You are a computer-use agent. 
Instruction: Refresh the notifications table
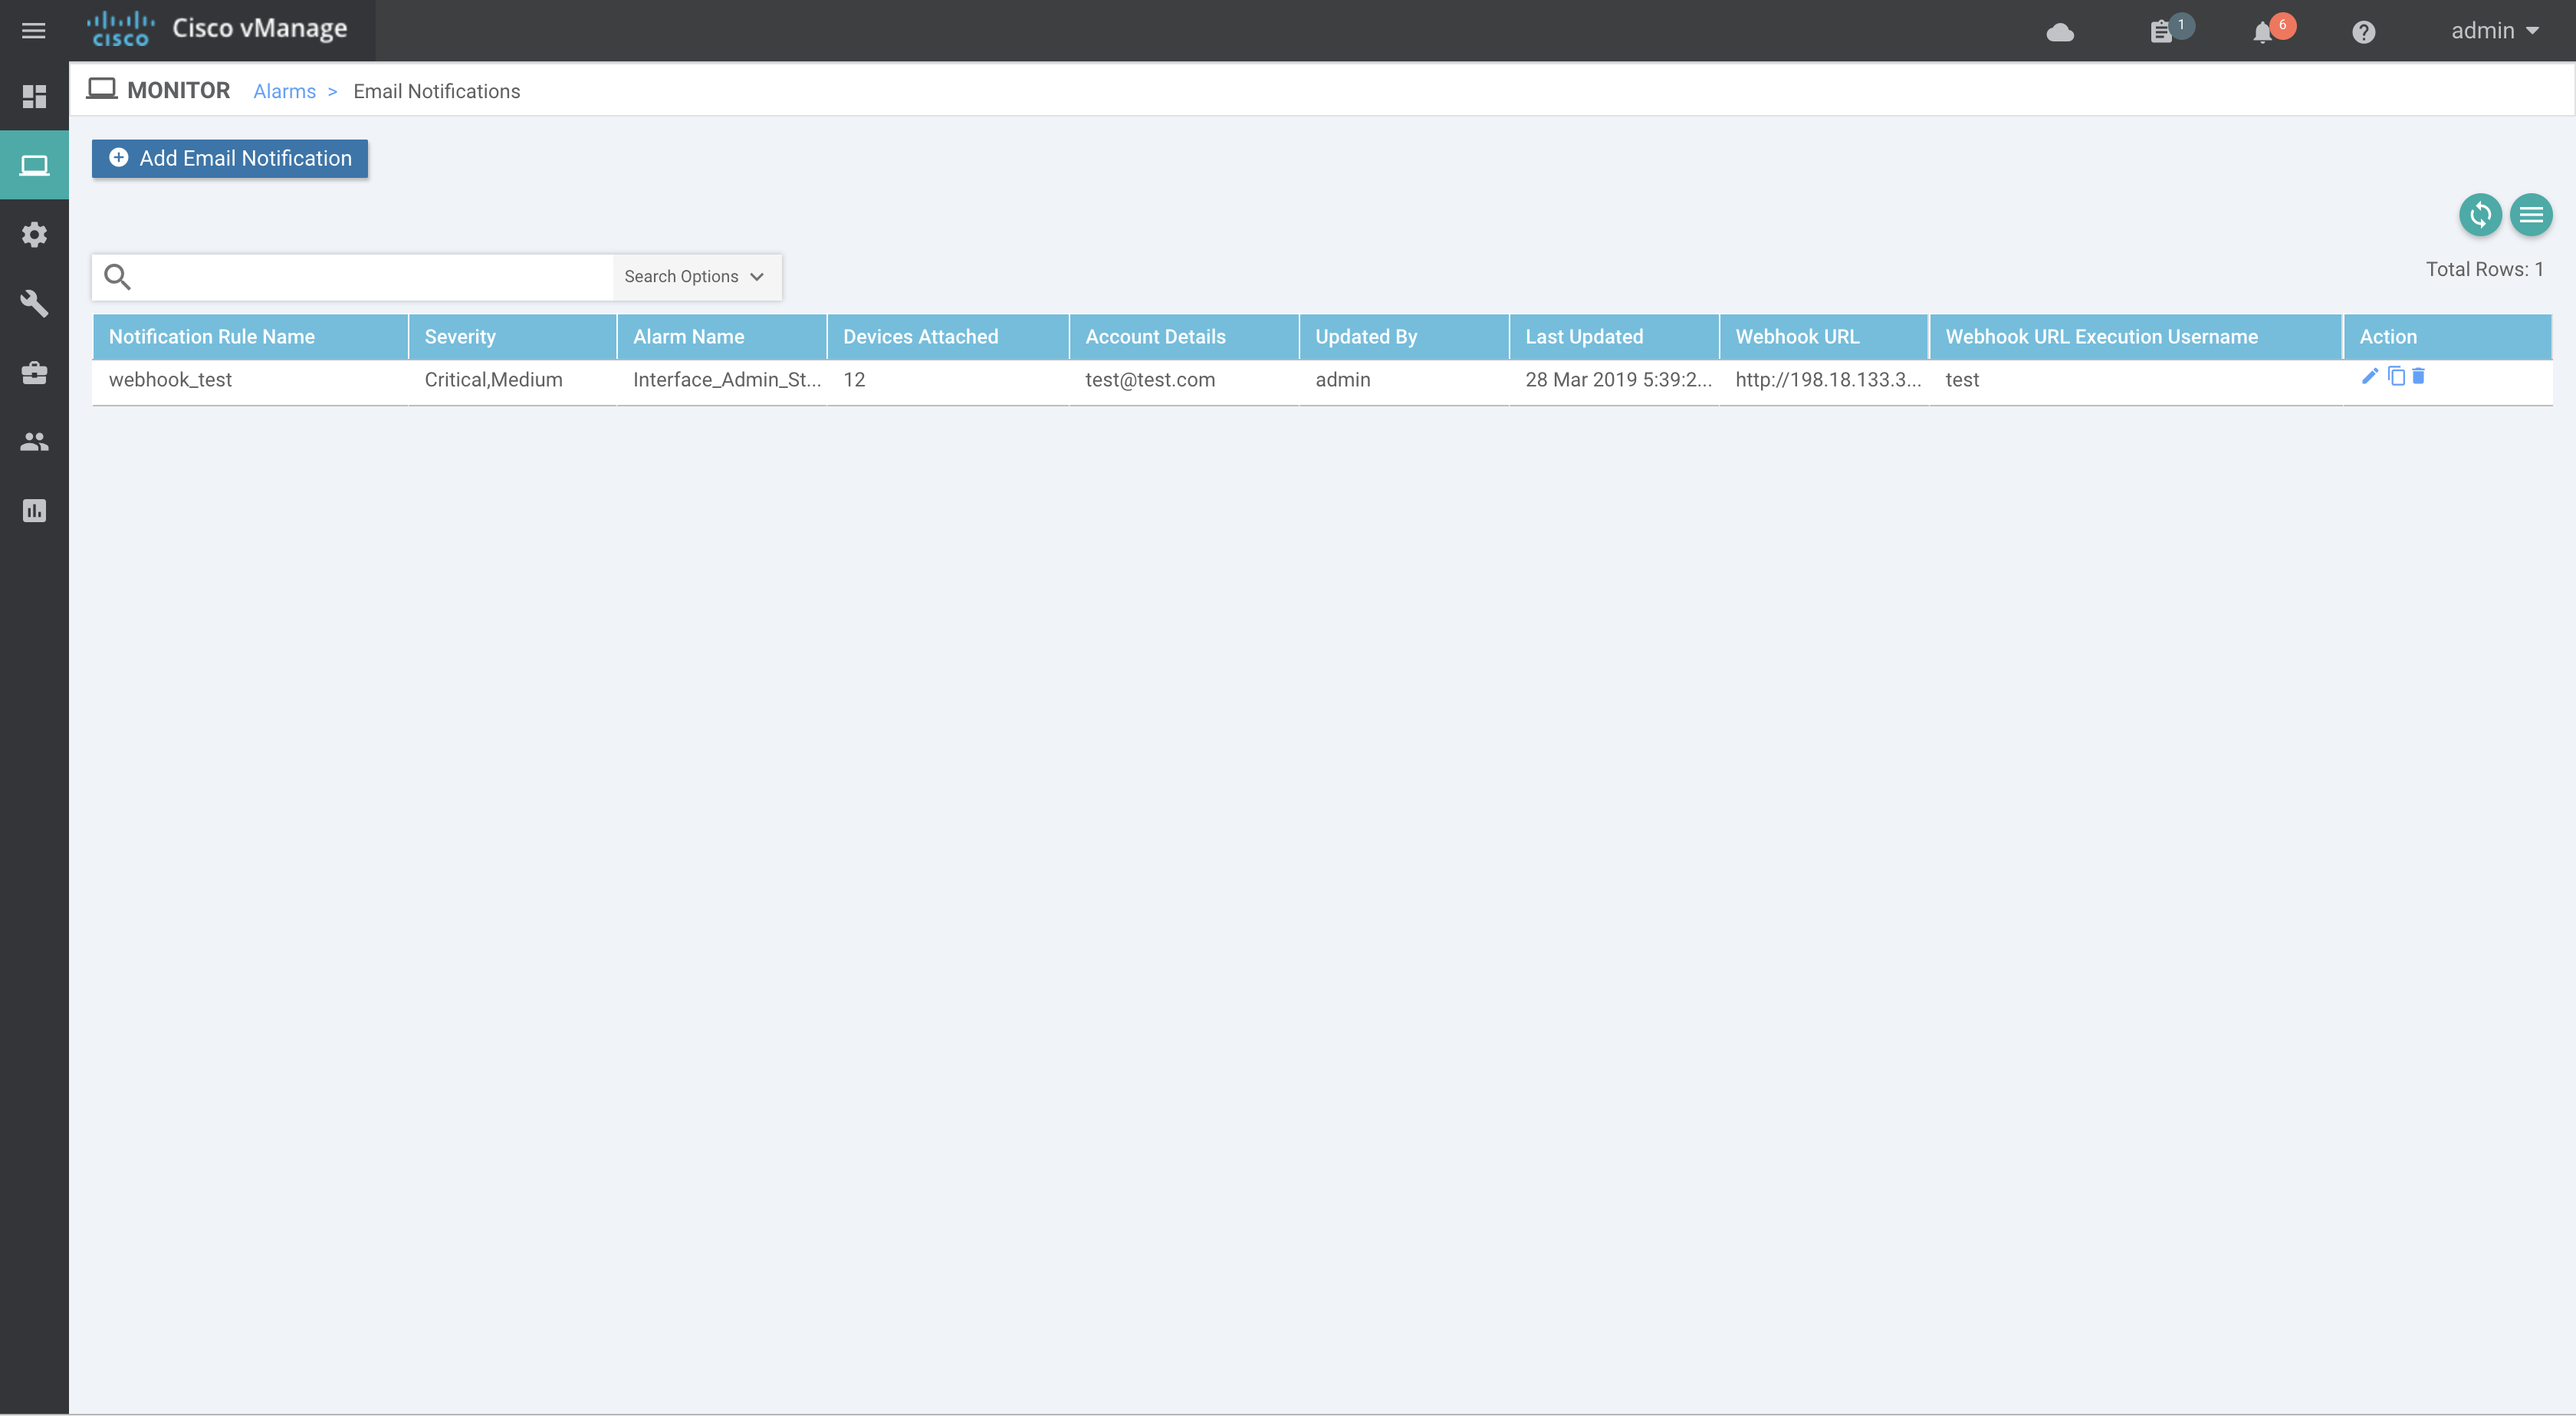[2480, 214]
